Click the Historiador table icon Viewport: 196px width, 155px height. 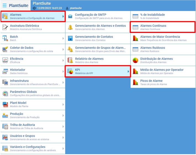[5, 71]
